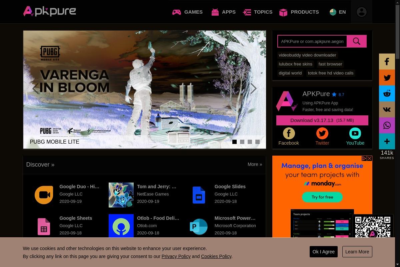Focus the APKPure search input field
400x267 pixels.
312,41
